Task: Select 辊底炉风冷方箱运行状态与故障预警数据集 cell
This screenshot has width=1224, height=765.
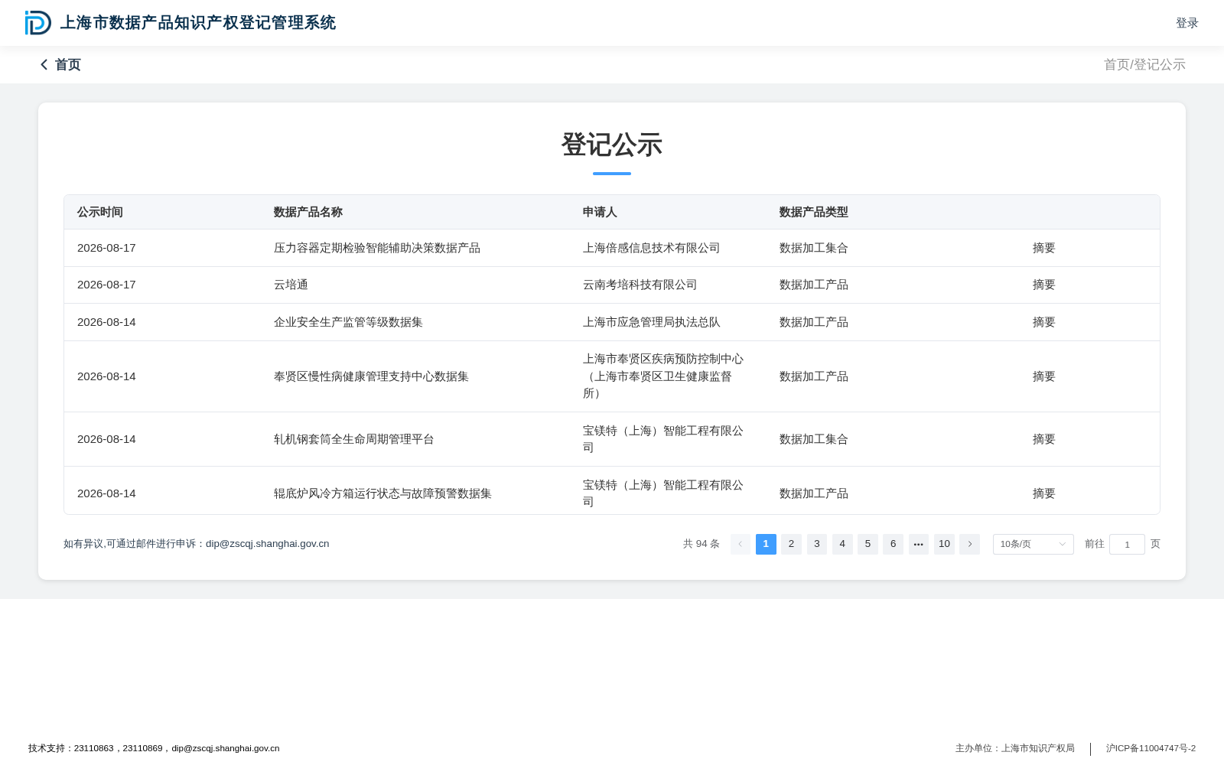Action: (x=382, y=493)
